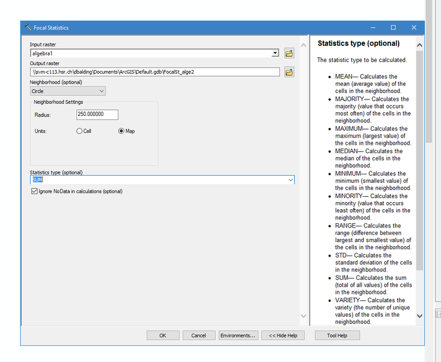Select the Cell units radio button
441x362 pixels.
pos(79,131)
